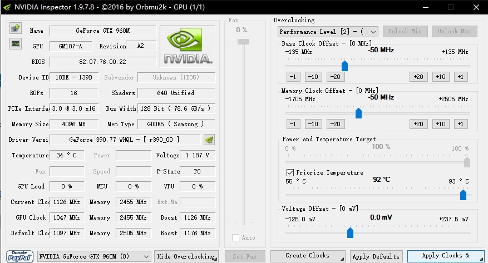Click the GeForce 390.77 WHQL driver version field

pyautogui.click(x=125, y=140)
